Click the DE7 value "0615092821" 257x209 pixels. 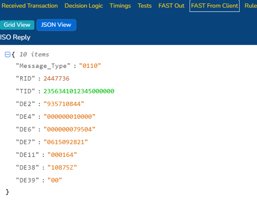point(66,142)
